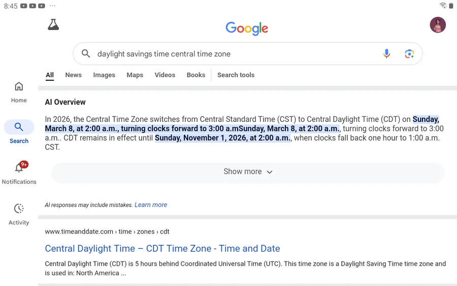Open the Videos results tab
Screen dimensions: 457x286
point(165,75)
